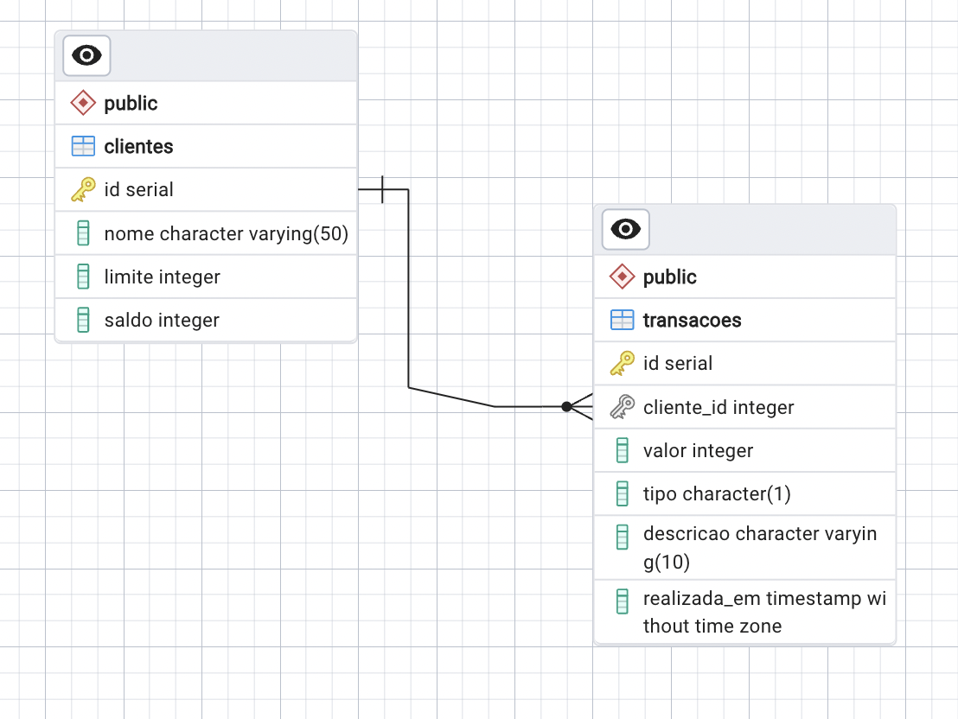Select 'descricao character varying(10)' column
The image size is (958, 719).
coord(744,547)
